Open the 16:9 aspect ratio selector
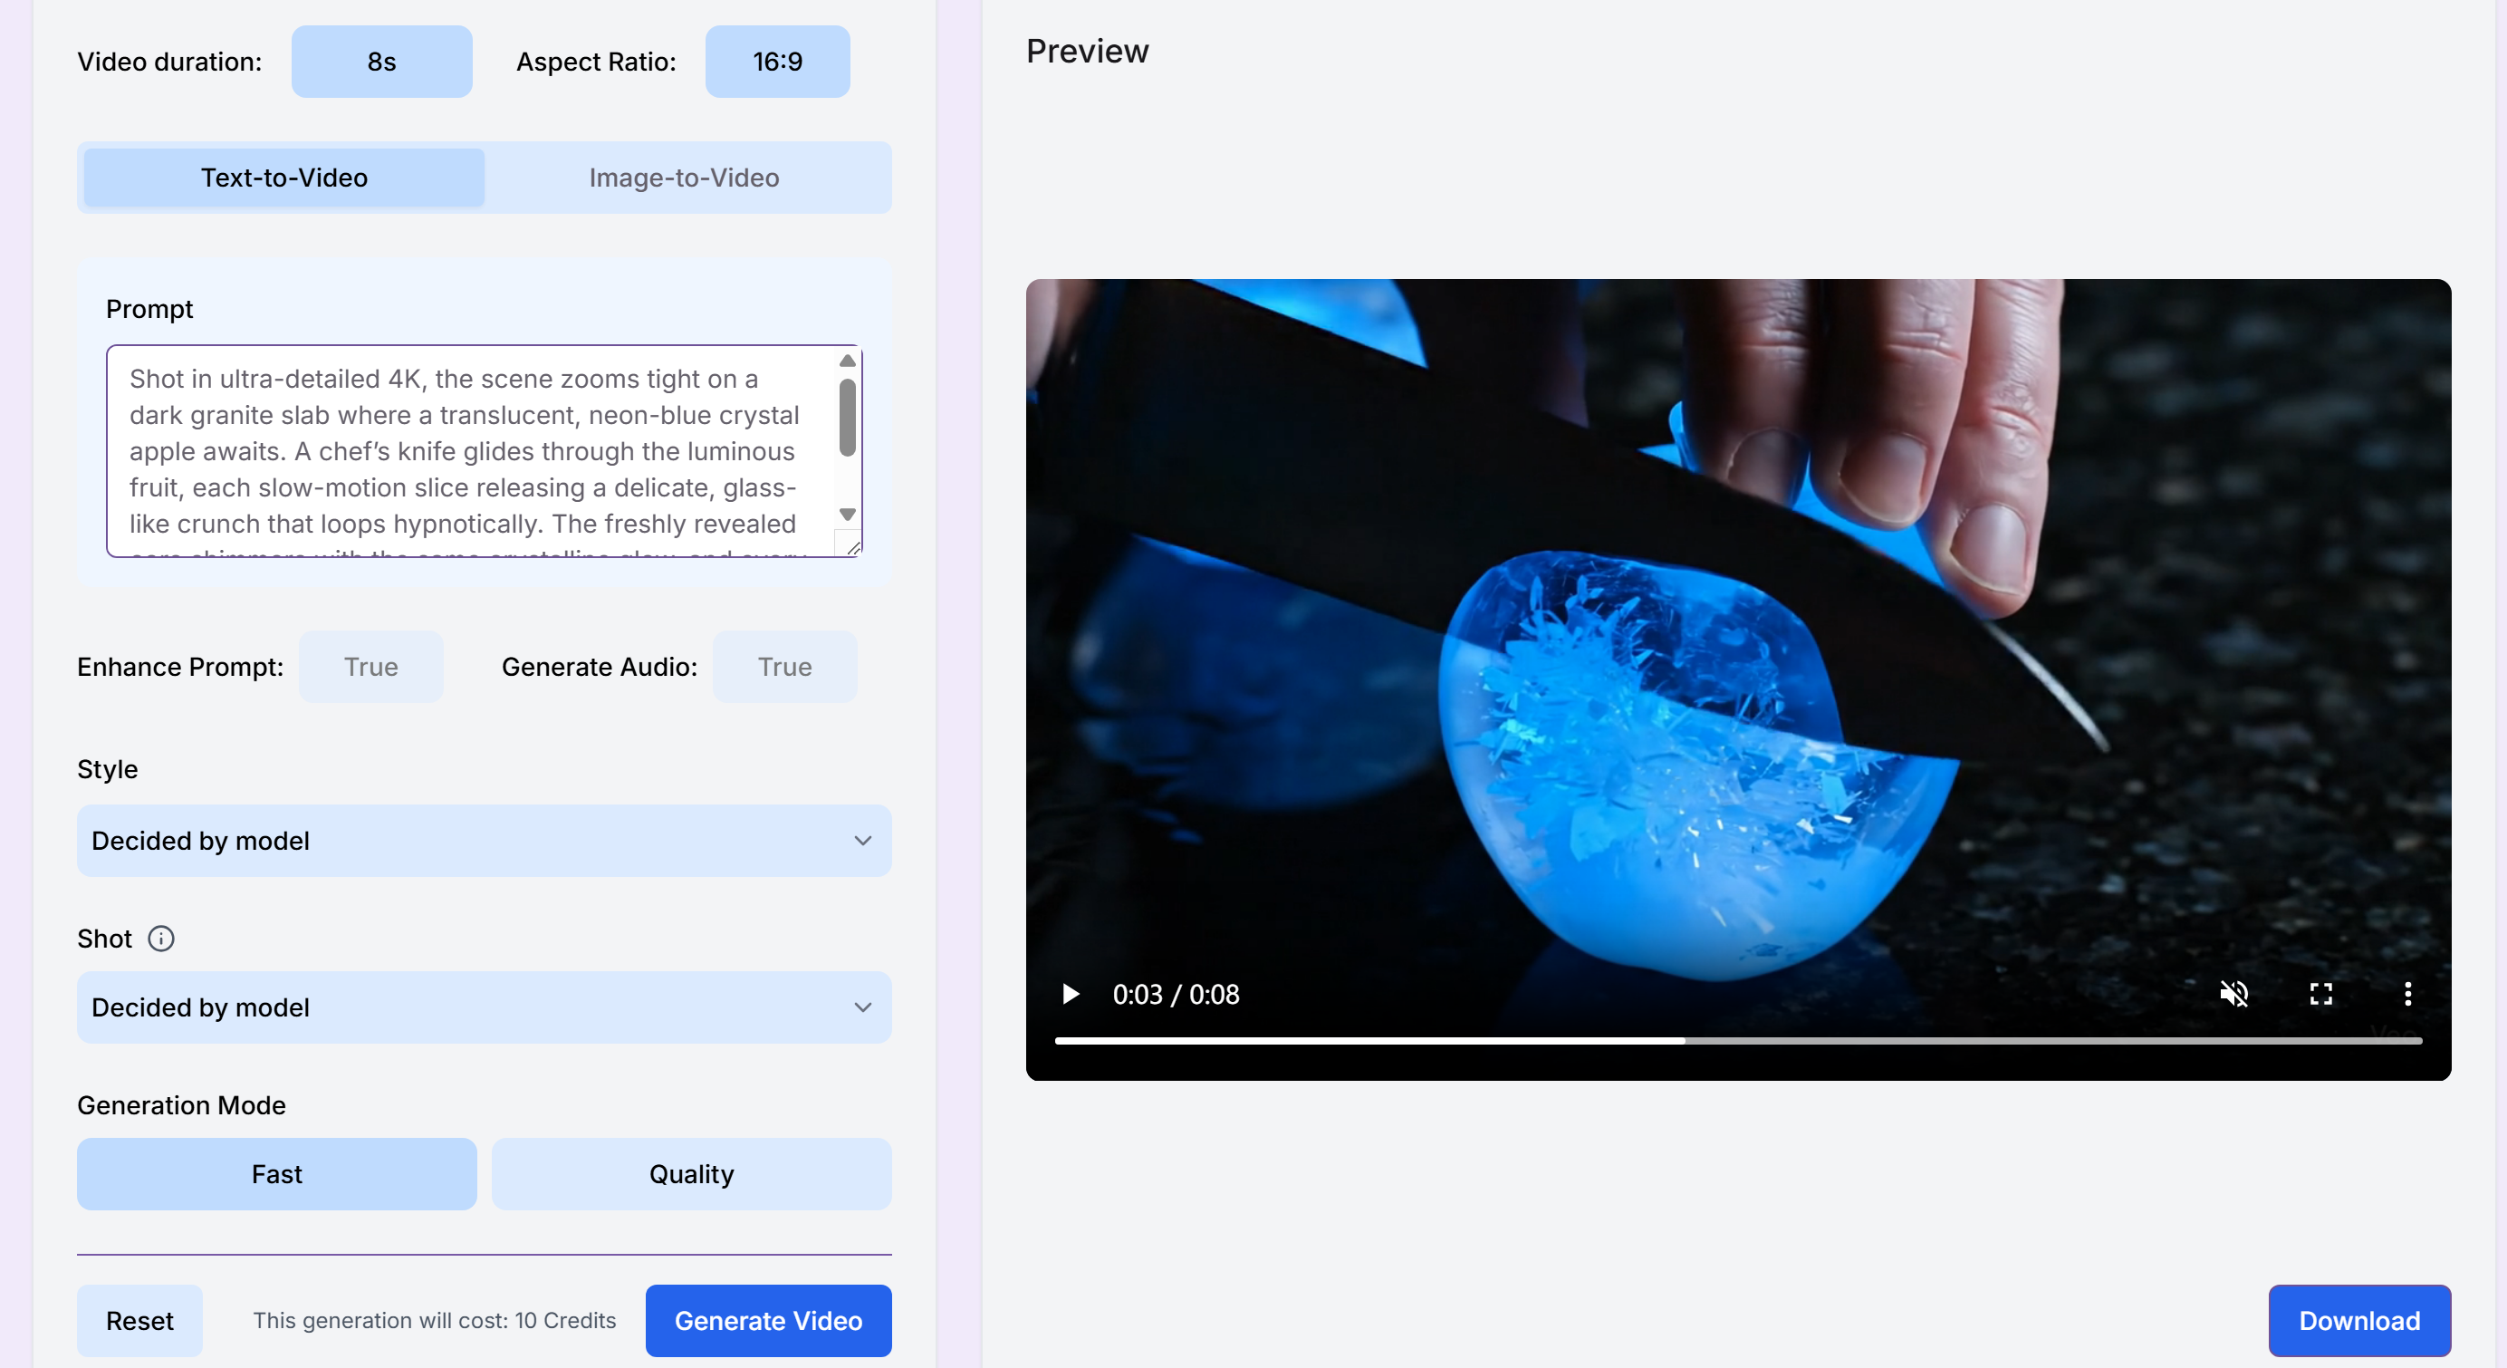This screenshot has width=2507, height=1368. tap(776, 62)
